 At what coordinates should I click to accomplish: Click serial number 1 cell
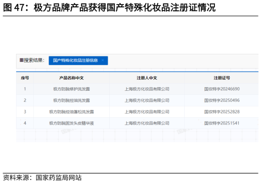tap(25, 89)
